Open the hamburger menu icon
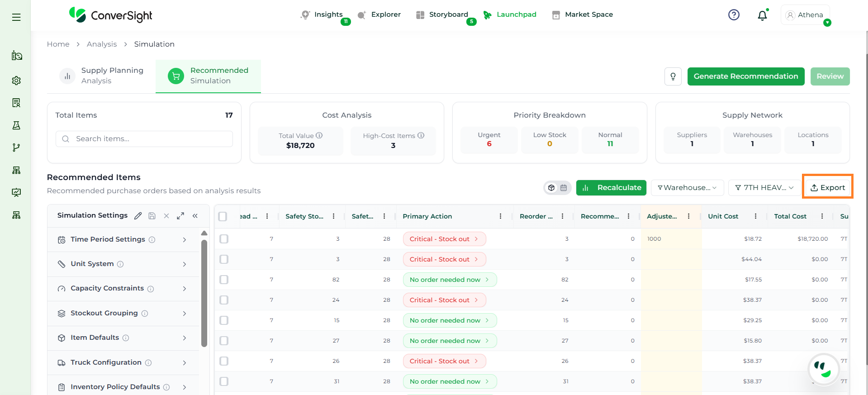The width and height of the screenshot is (868, 395). click(x=16, y=17)
